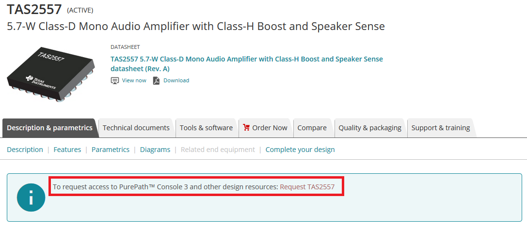Select the Compare tab
This screenshot has width=527, height=228.
(312, 128)
